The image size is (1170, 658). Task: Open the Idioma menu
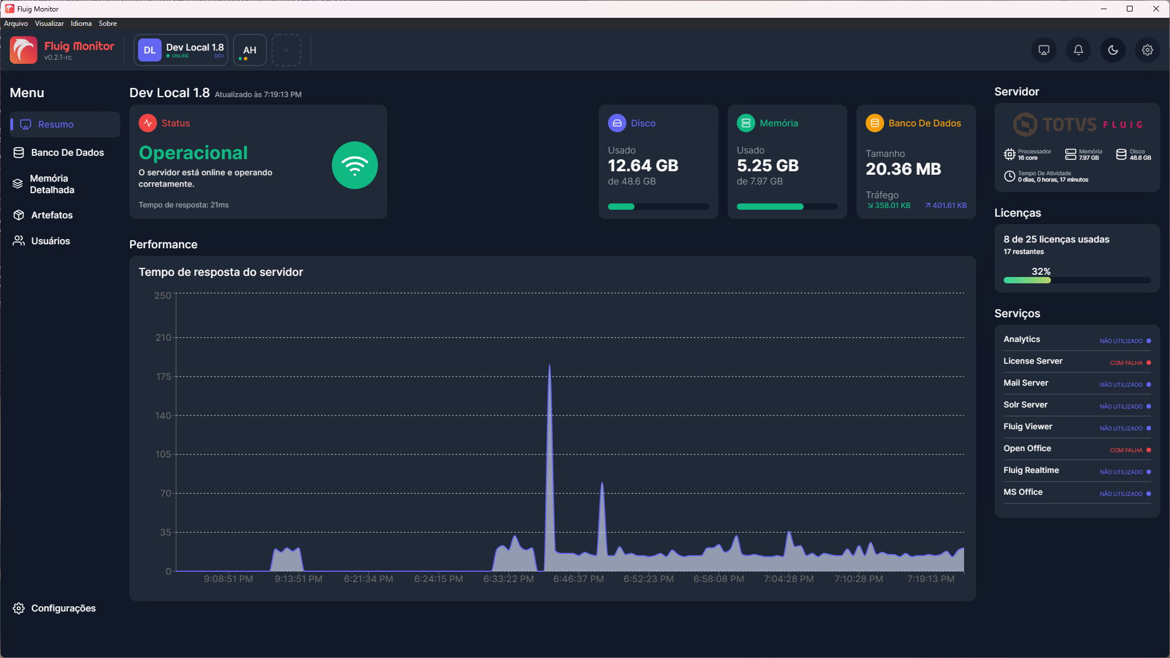point(81,24)
